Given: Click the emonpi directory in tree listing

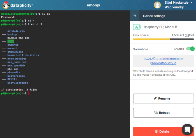Looking at the screenshot, I should tap(12, 48).
